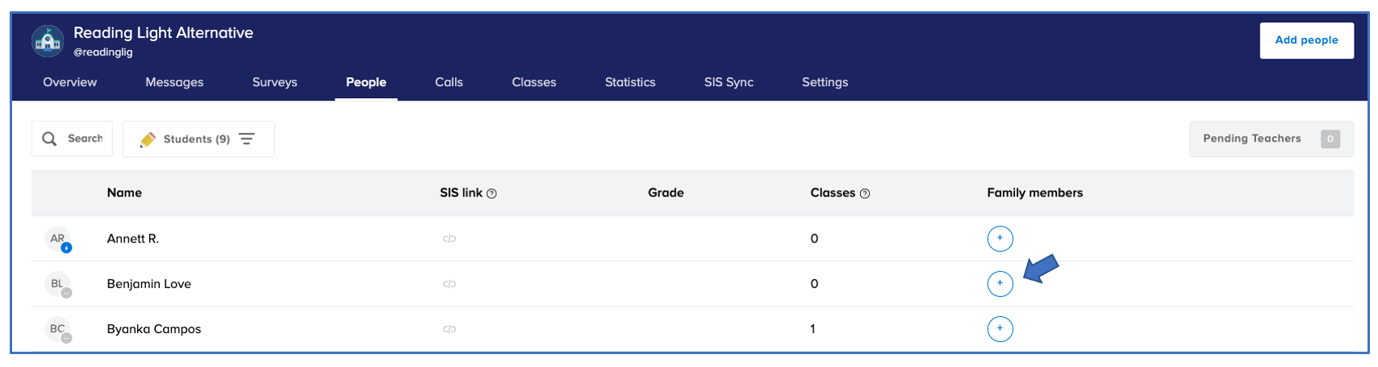The image size is (1378, 367).
Task: Click the Add people button
Action: [1306, 40]
